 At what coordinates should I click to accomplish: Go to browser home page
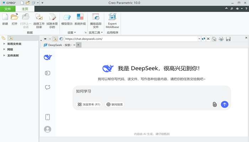click(x=214, y=39)
